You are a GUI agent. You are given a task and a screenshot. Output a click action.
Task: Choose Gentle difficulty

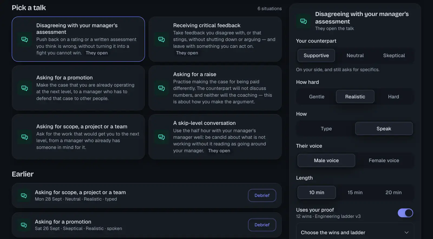317,97
